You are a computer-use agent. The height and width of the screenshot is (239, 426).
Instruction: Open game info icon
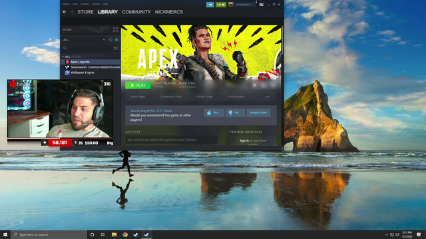point(264,85)
